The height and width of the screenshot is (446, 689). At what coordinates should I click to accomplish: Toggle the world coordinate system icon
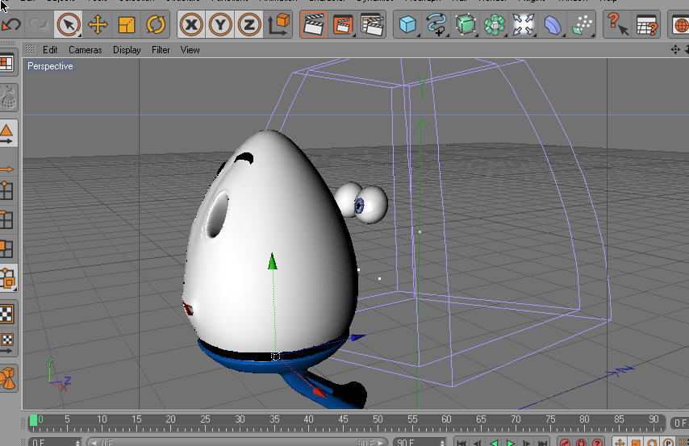click(x=278, y=25)
